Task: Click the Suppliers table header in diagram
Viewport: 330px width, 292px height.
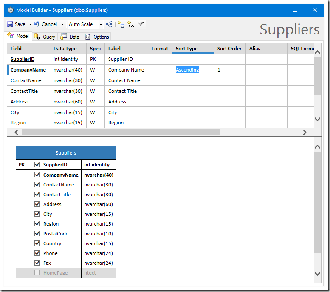Action: pyautogui.click(x=66, y=153)
